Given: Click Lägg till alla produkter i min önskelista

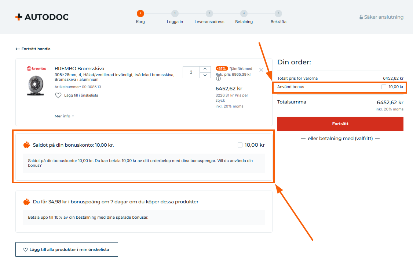Looking at the screenshot, I should click(x=67, y=250).
